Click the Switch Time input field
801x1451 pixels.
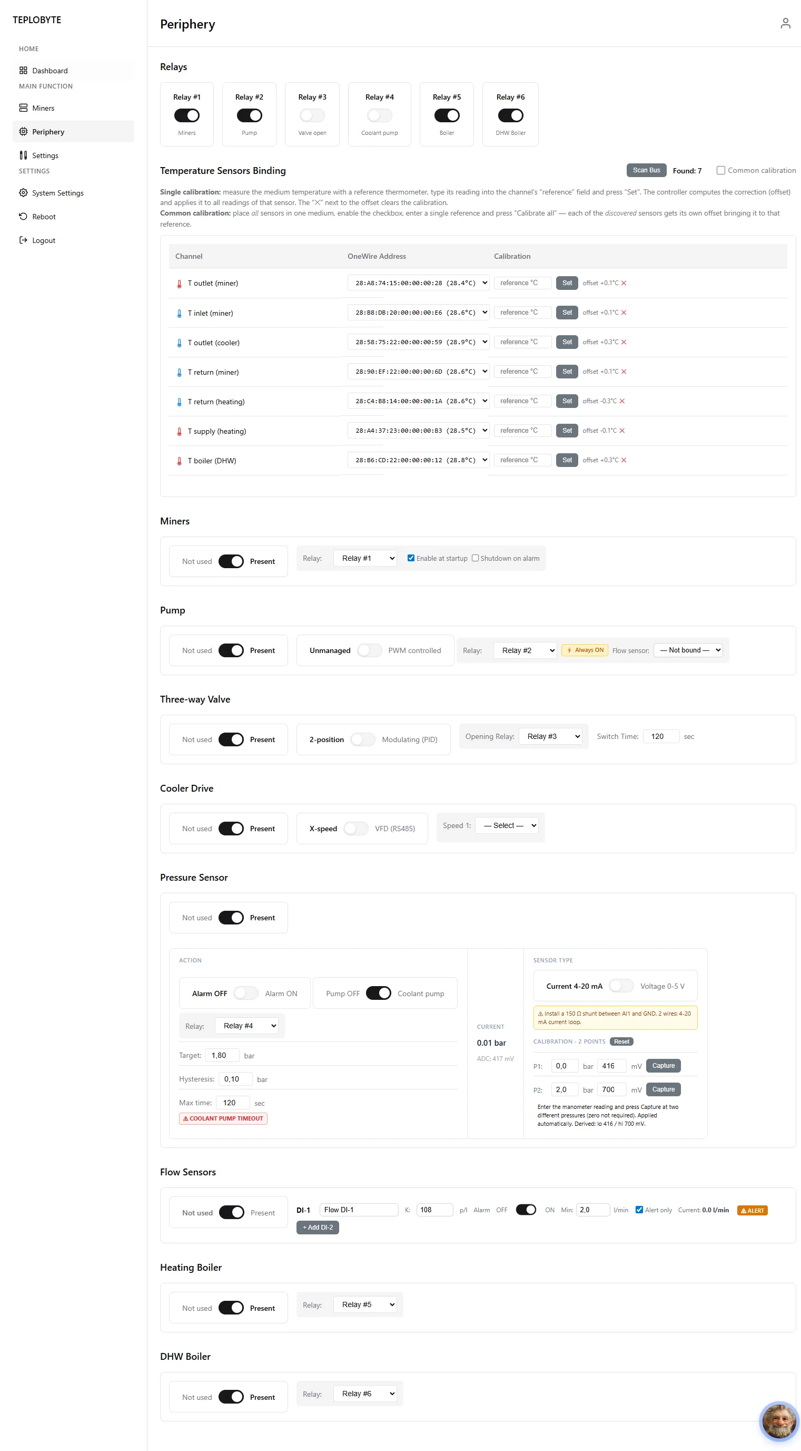pyautogui.click(x=661, y=737)
